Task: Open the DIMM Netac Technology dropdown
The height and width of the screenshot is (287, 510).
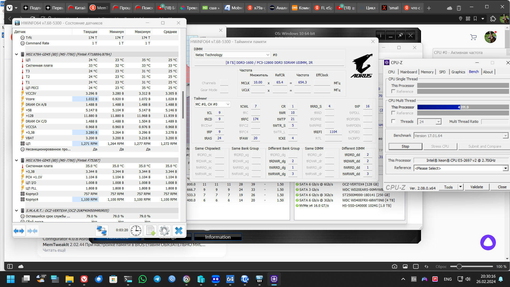Action: click(267, 55)
